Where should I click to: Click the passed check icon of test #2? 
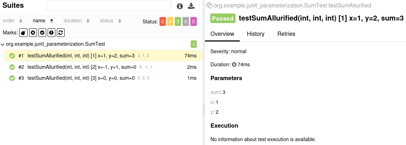12,67
